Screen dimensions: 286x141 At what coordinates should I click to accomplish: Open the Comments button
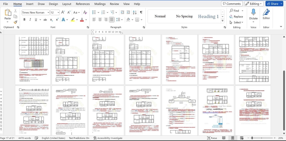[232, 4]
